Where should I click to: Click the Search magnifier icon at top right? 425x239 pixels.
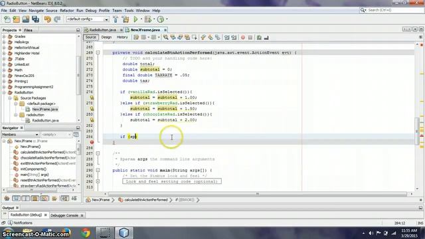(x=363, y=10)
